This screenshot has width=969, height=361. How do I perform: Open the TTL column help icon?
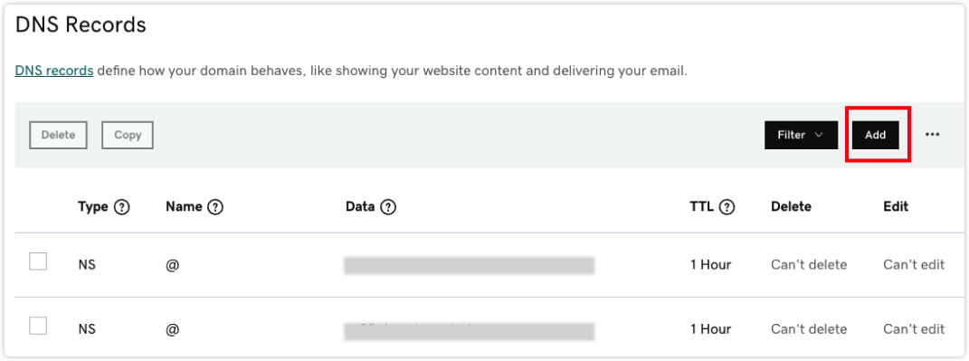(727, 207)
